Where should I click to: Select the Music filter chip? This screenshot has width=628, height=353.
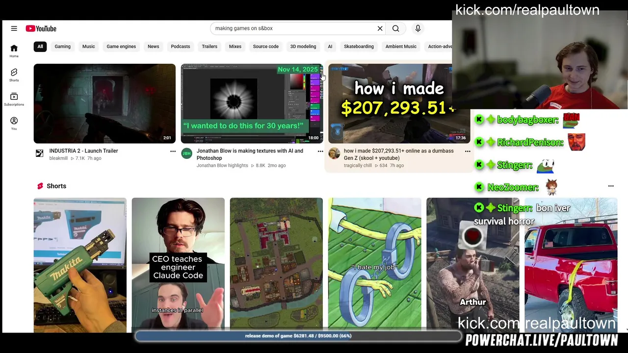point(89,47)
